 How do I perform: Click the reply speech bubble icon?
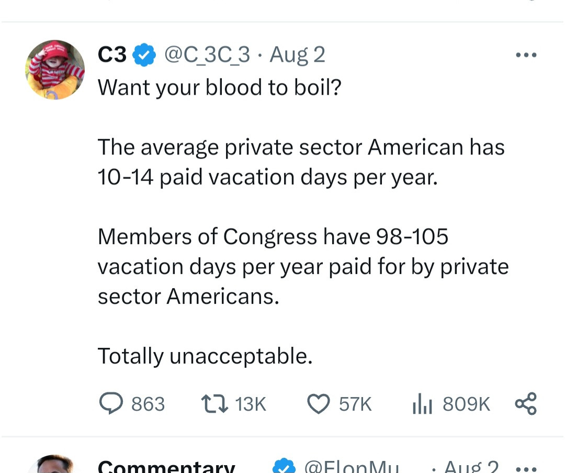111,404
